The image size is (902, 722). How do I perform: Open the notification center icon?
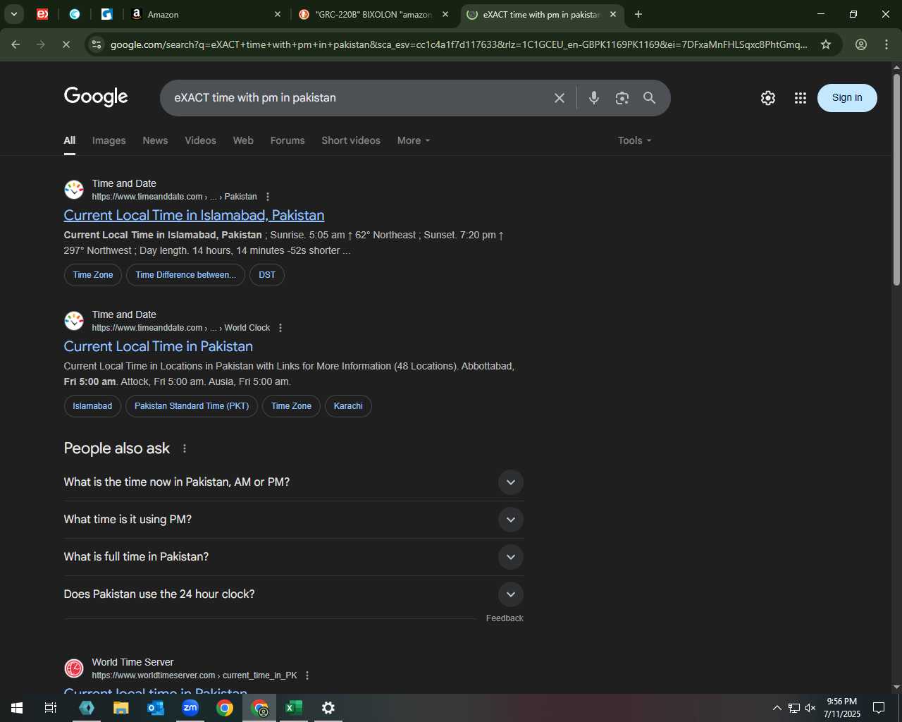[x=879, y=708]
